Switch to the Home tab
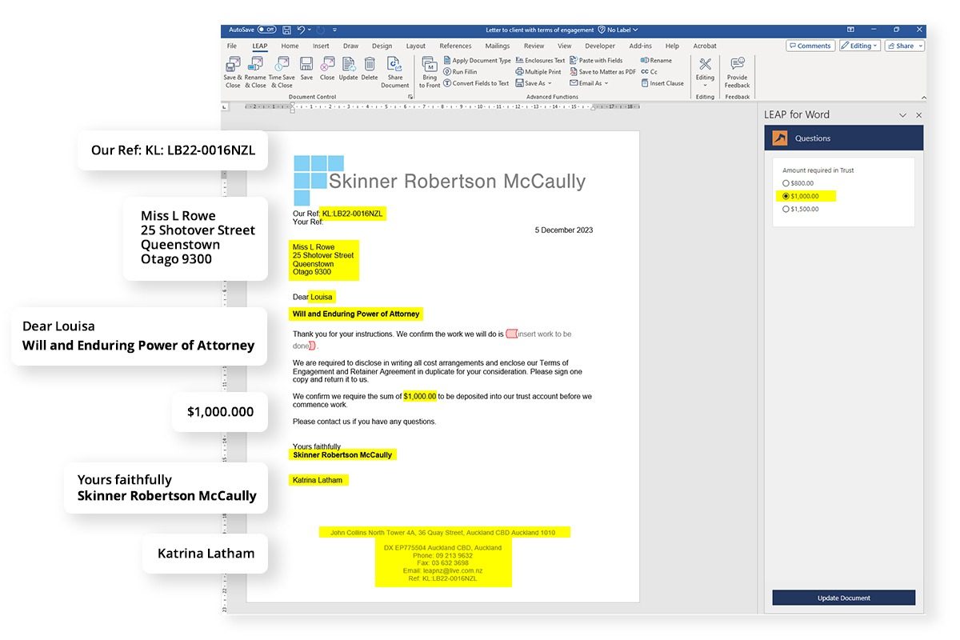Image resolution: width=960 pixels, height=640 pixels. click(290, 46)
